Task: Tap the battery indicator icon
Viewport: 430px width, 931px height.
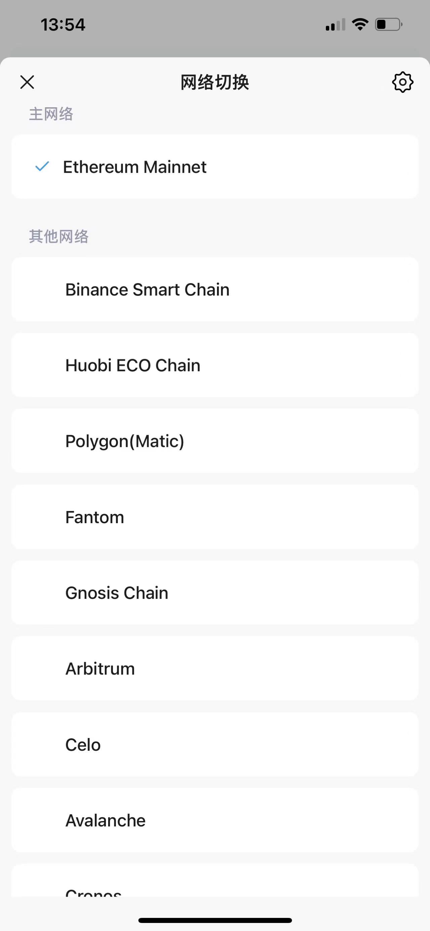Action: click(388, 25)
